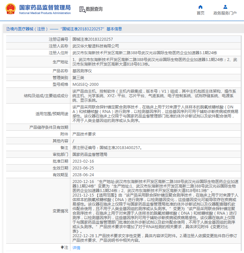The image size is (244, 253).
Task: Click the 批准日期 label cell
Action: pyautogui.click(x=38, y=161)
